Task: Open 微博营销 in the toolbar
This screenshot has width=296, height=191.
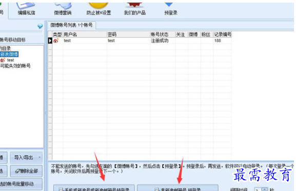Action: coord(63,9)
